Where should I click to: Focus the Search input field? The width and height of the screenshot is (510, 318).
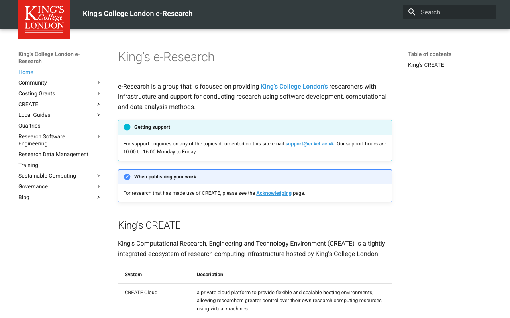[450, 12]
